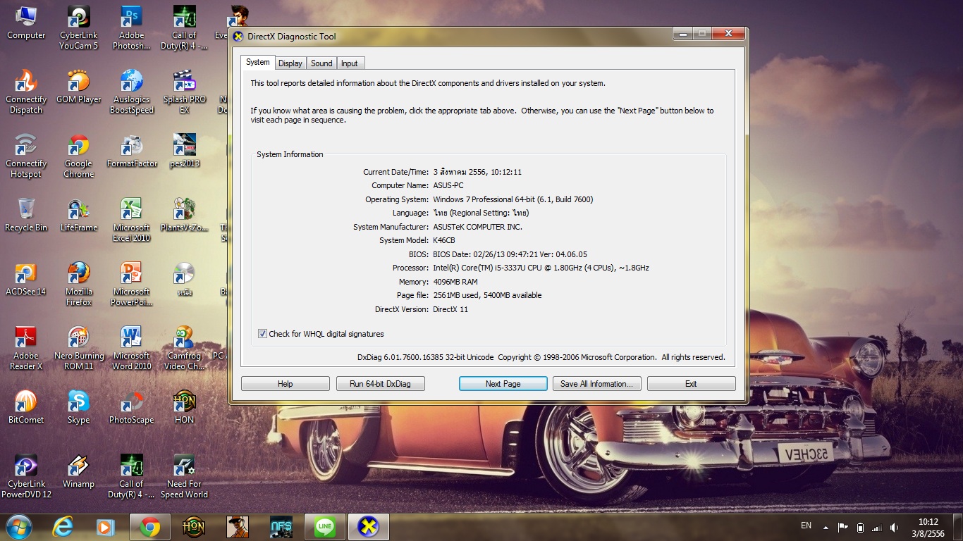This screenshot has height=541, width=963.
Task: Click the BitComet desktop icon
Action: click(x=26, y=408)
